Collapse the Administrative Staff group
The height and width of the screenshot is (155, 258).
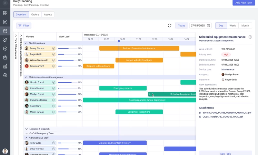pyautogui.click(x=26, y=138)
